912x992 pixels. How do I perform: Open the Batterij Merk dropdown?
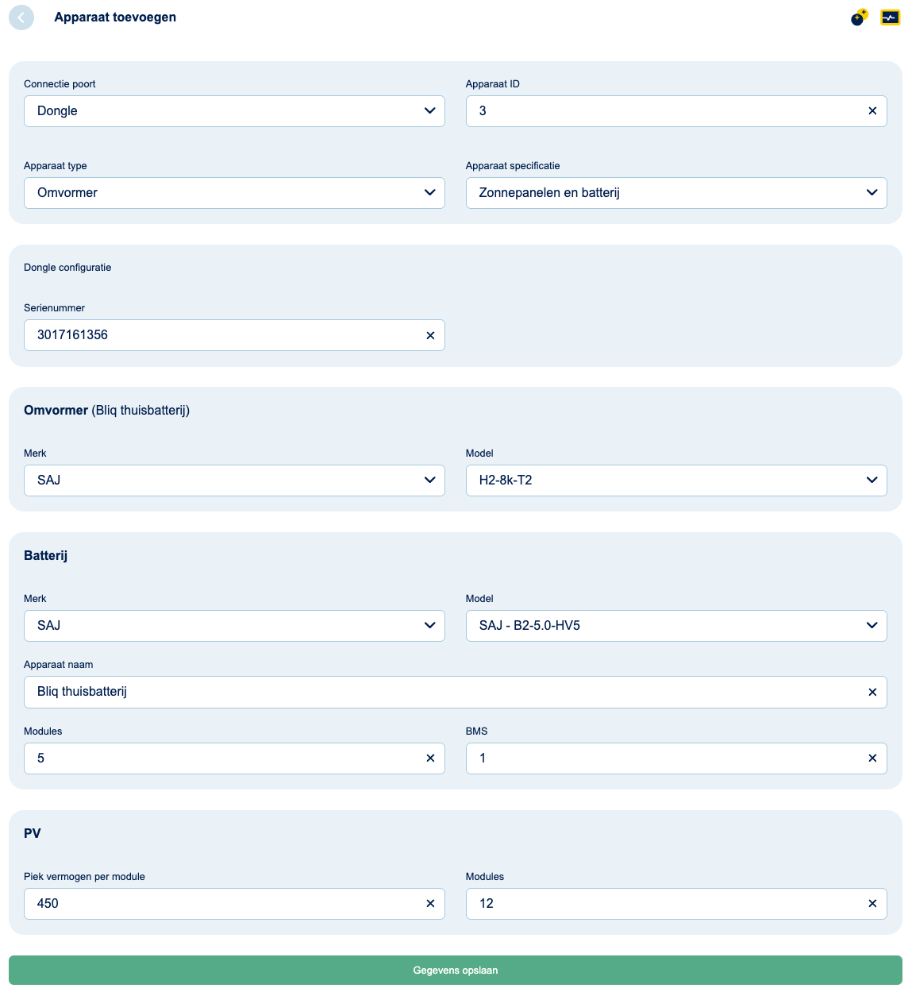pos(234,626)
